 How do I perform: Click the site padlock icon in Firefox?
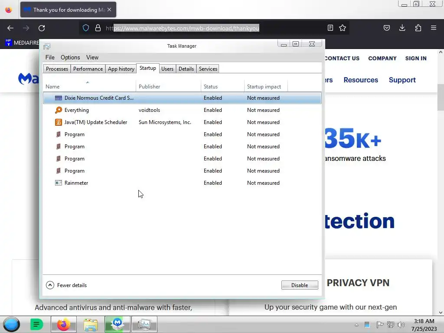98,28
